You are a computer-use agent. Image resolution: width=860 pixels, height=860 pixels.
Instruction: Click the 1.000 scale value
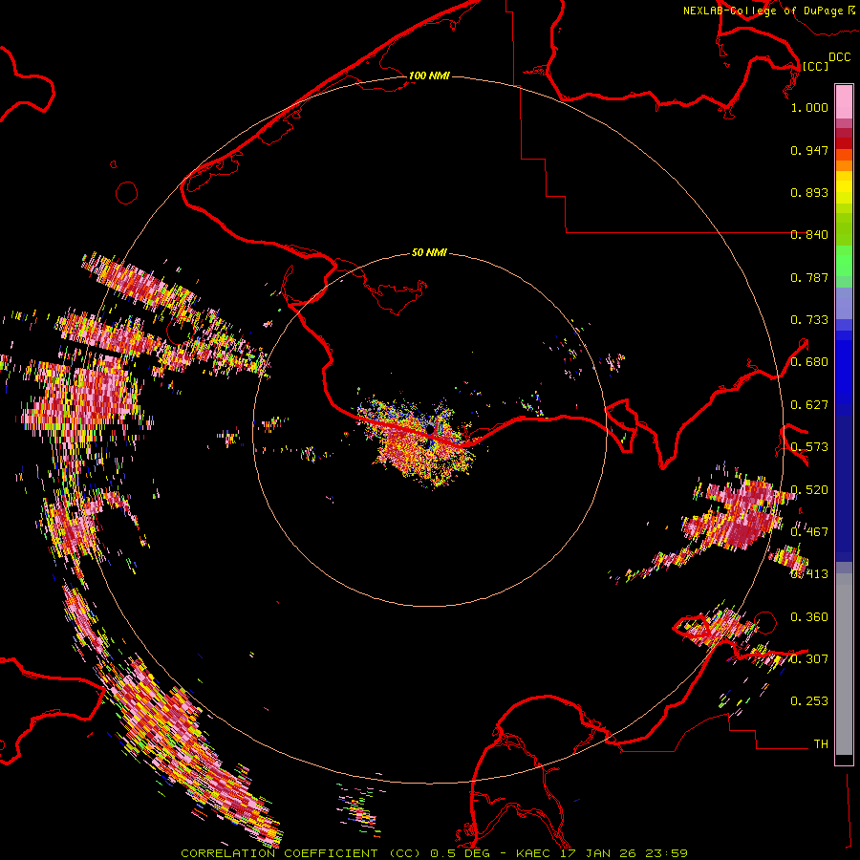tap(809, 107)
